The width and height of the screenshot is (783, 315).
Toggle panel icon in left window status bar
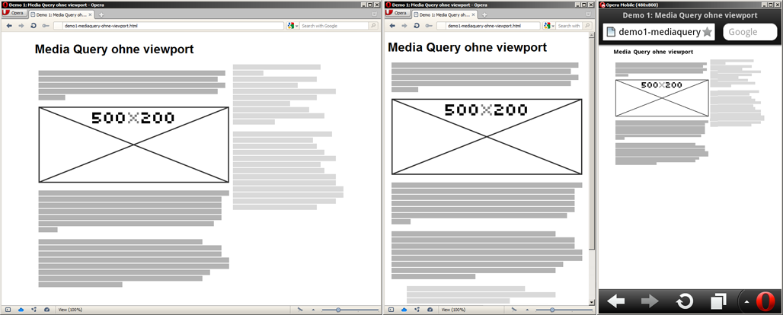point(8,310)
